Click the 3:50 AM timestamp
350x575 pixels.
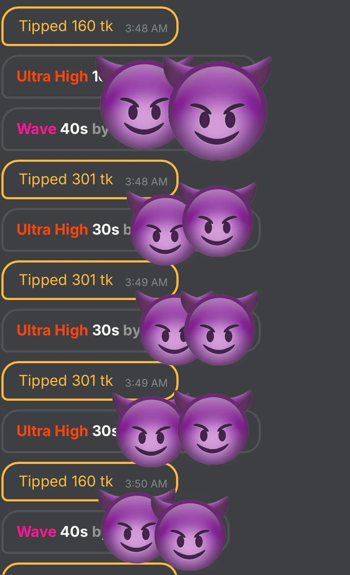(x=146, y=484)
